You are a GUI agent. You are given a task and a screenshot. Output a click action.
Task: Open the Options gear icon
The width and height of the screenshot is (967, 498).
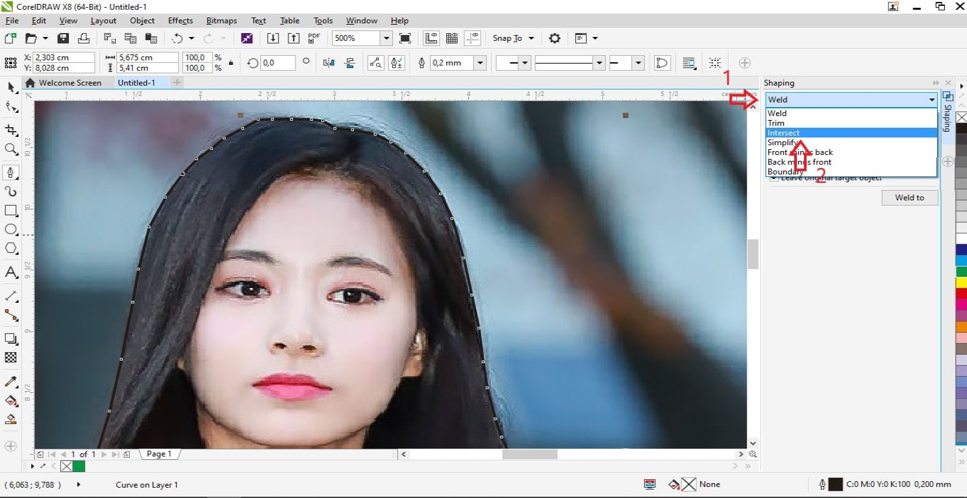[x=554, y=38]
